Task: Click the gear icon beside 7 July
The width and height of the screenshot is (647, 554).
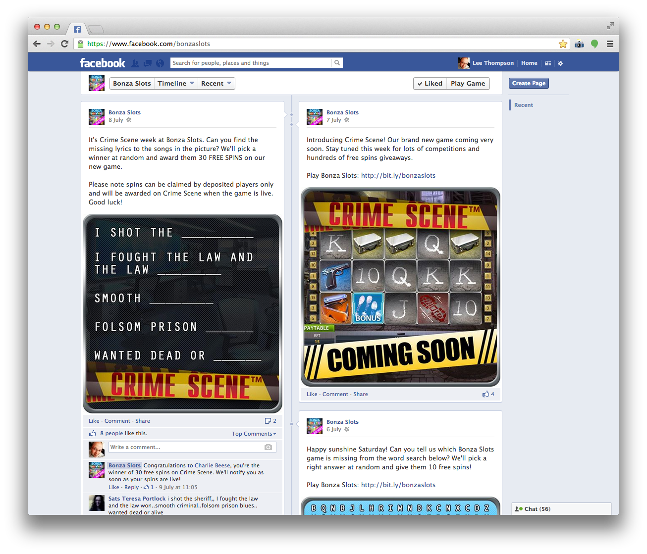Action: (x=347, y=120)
